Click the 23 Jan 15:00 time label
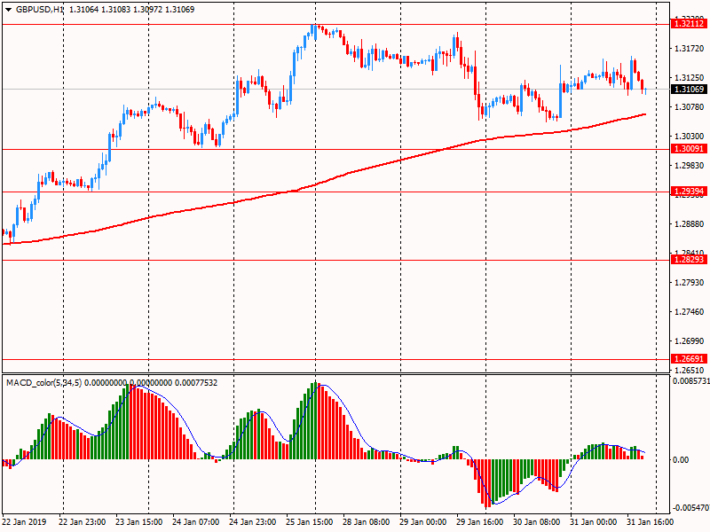Image resolution: width=710 pixels, height=532 pixels. (x=139, y=521)
